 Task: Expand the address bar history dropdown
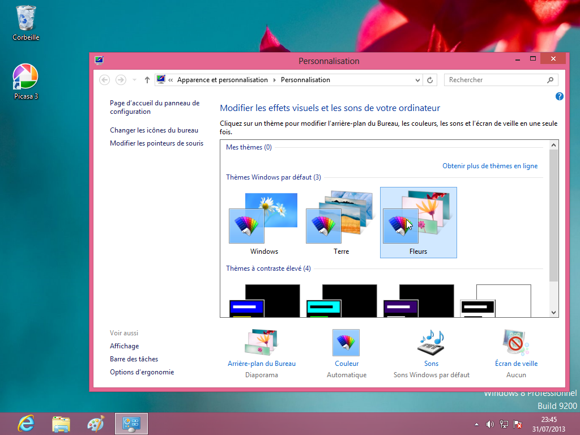(417, 80)
